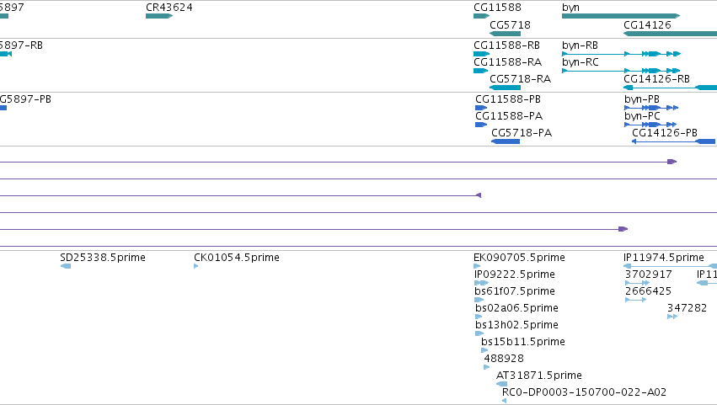Select the 3702917 feature label
The height and width of the screenshot is (405, 717).
[x=649, y=274]
